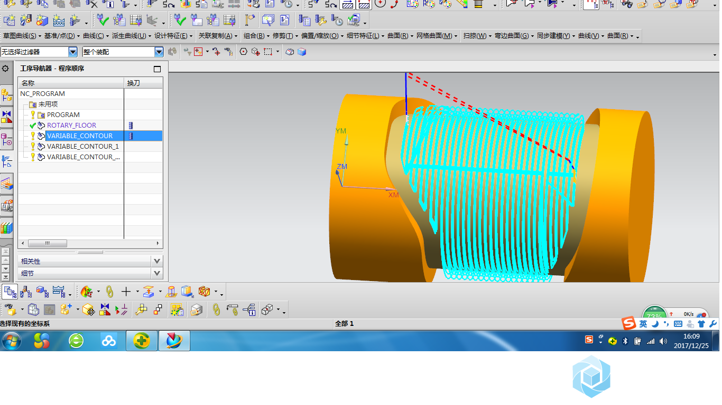The width and height of the screenshot is (722, 405).
Task: Open the 扫掠(W) menu
Action: click(x=477, y=36)
